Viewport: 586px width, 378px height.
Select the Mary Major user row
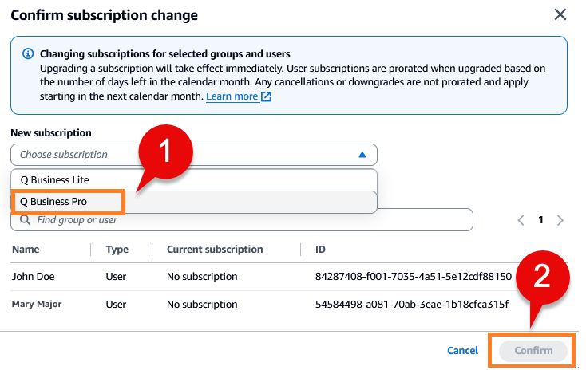click(x=37, y=304)
